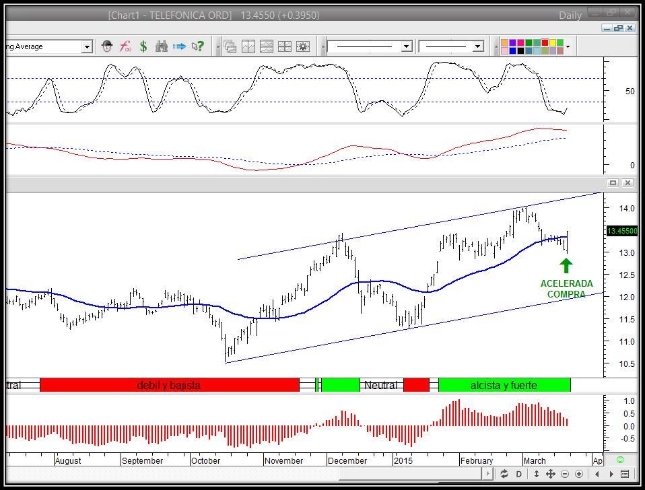Click the 10.5 price axis label
The width and height of the screenshot is (645, 490).
627,364
